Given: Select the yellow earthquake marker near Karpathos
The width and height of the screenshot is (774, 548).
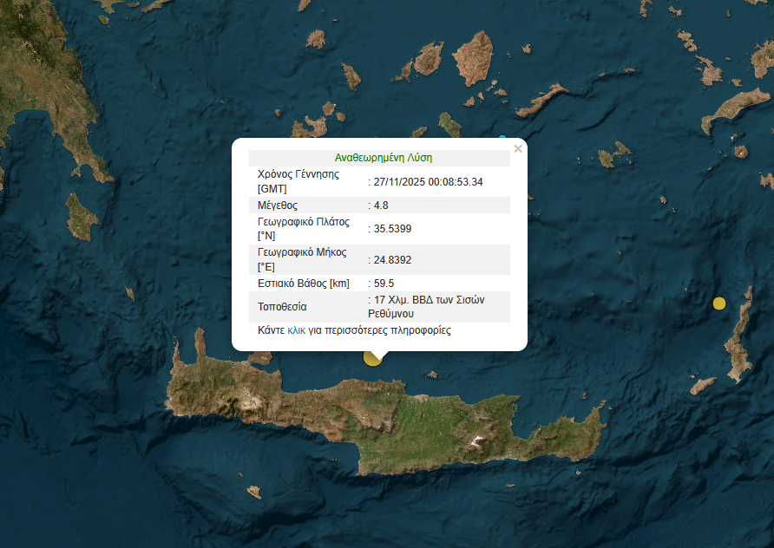Looking at the screenshot, I should pyautogui.click(x=718, y=303).
